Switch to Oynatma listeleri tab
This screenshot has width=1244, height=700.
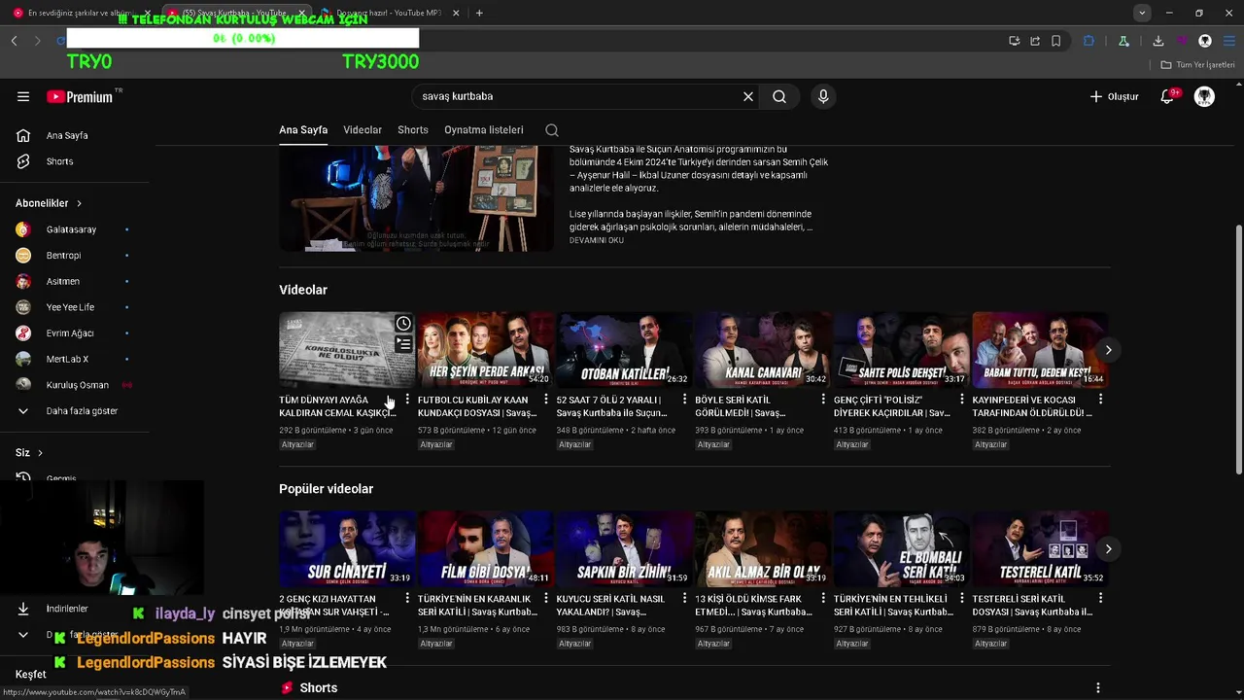click(484, 130)
